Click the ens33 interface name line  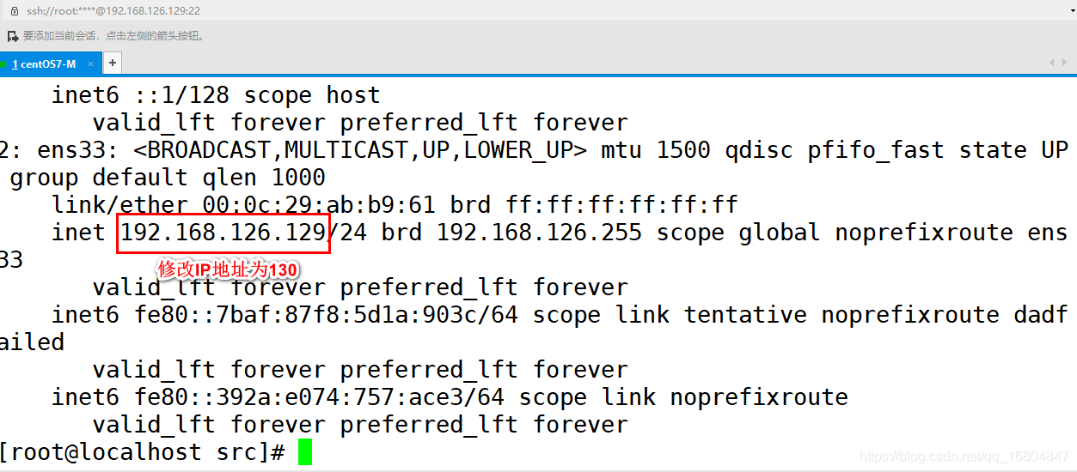click(x=533, y=150)
